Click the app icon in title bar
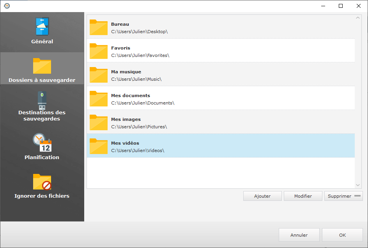Screen dimensions: 368x248 [x=7, y=5]
